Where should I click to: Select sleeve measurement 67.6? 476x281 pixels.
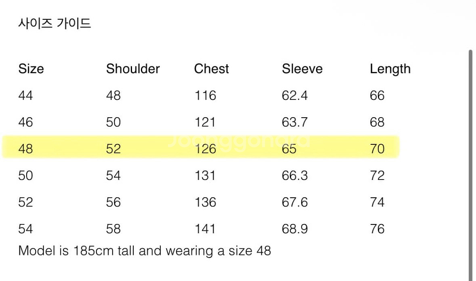click(x=295, y=202)
